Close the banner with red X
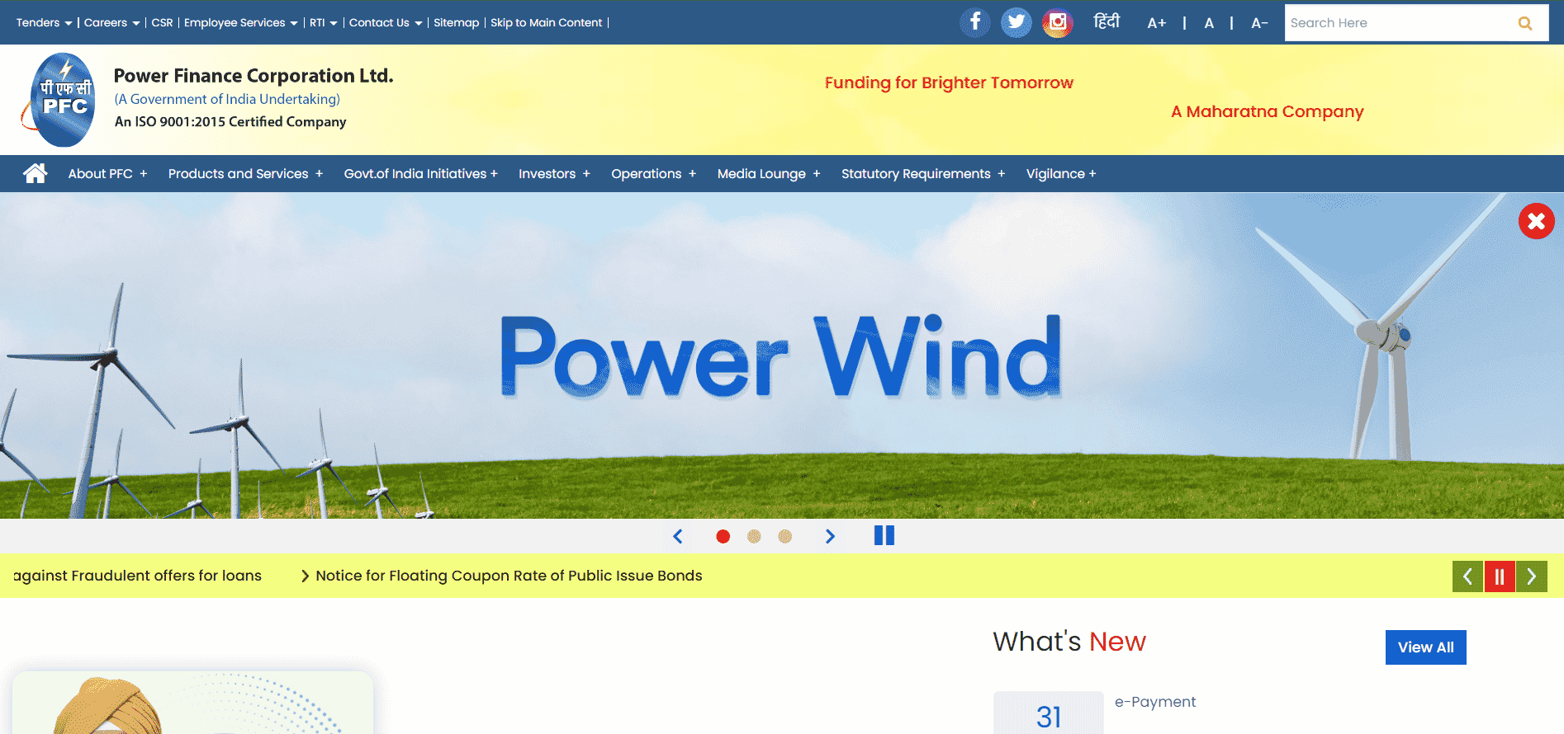The width and height of the screenshot is (1564, 734). 1536,221
